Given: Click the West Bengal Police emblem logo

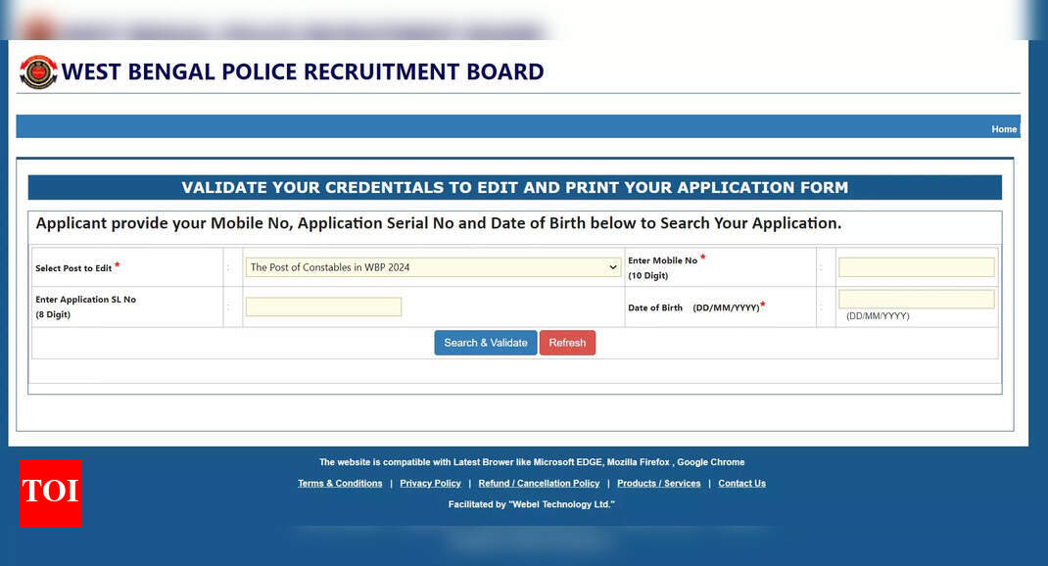Looking at the screenshot, I should (36, 71).
